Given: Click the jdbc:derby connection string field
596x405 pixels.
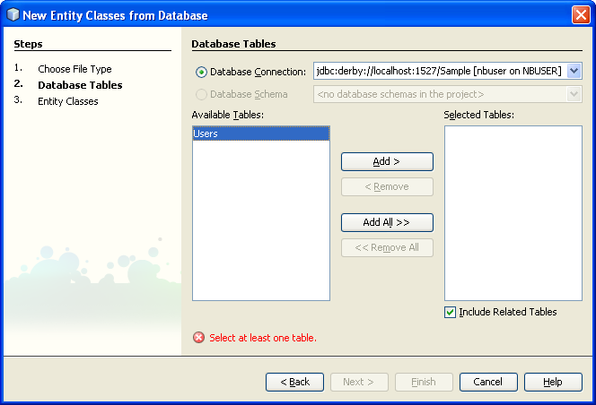Looking at the screenshot, I should pos(440,72).
